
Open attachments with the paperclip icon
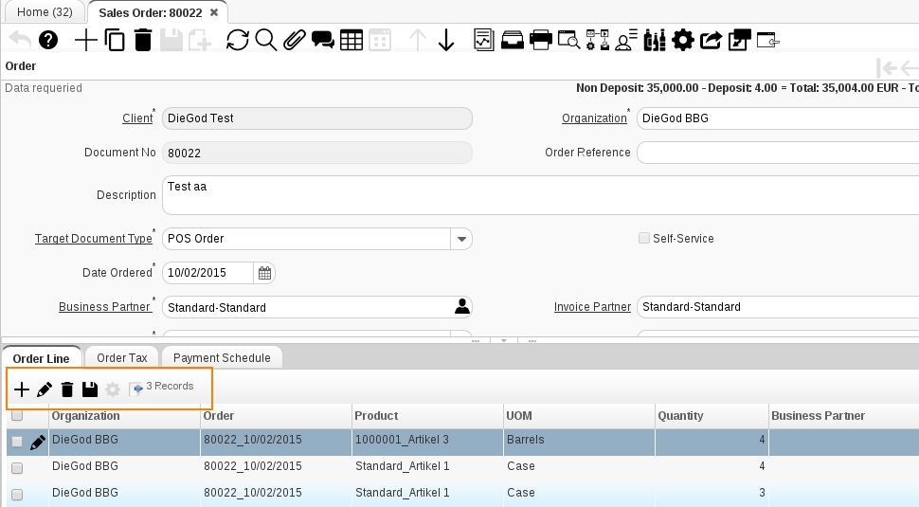[294, 40]
